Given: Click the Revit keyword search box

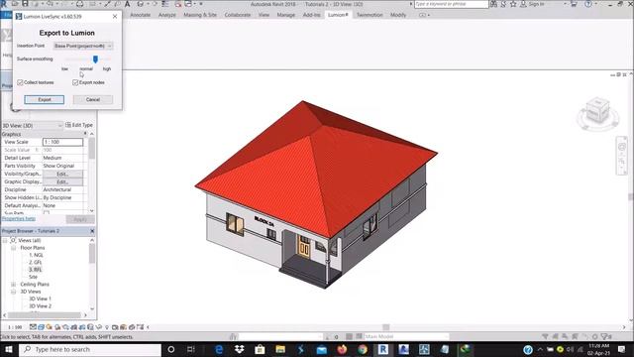Looking at the screenshot, I should click(452, 4).
